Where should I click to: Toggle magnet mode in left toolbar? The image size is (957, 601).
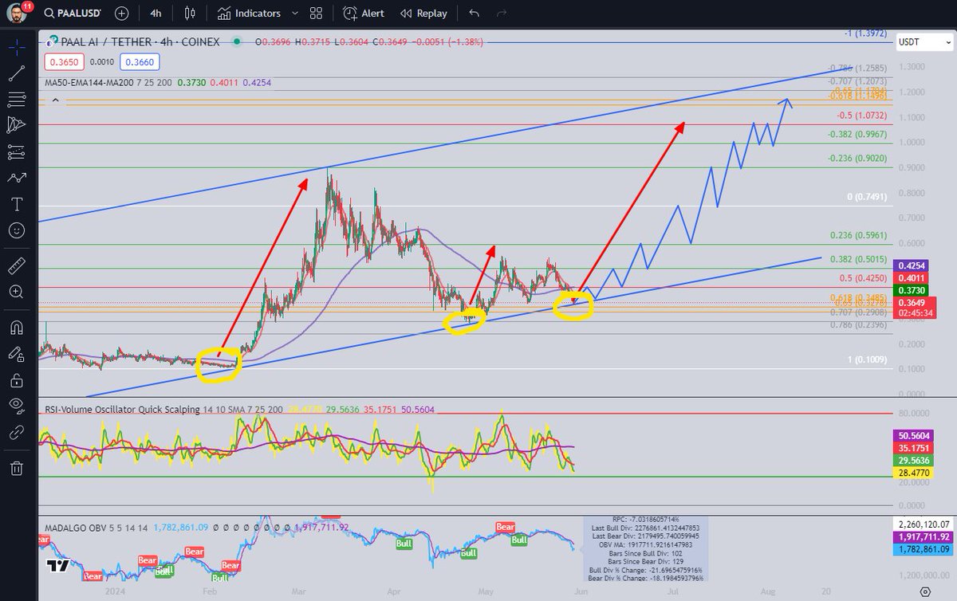(x=16, y=327)
